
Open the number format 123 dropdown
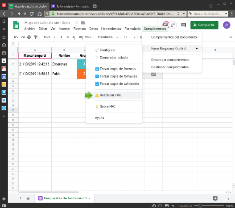[x=88, y=37]
